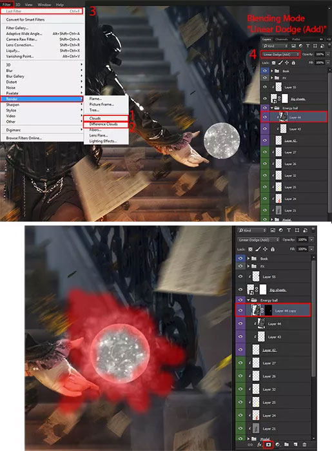Click lock image pixels brush icon, lower panel
This screenshot has width=332, height=451.
258,249
